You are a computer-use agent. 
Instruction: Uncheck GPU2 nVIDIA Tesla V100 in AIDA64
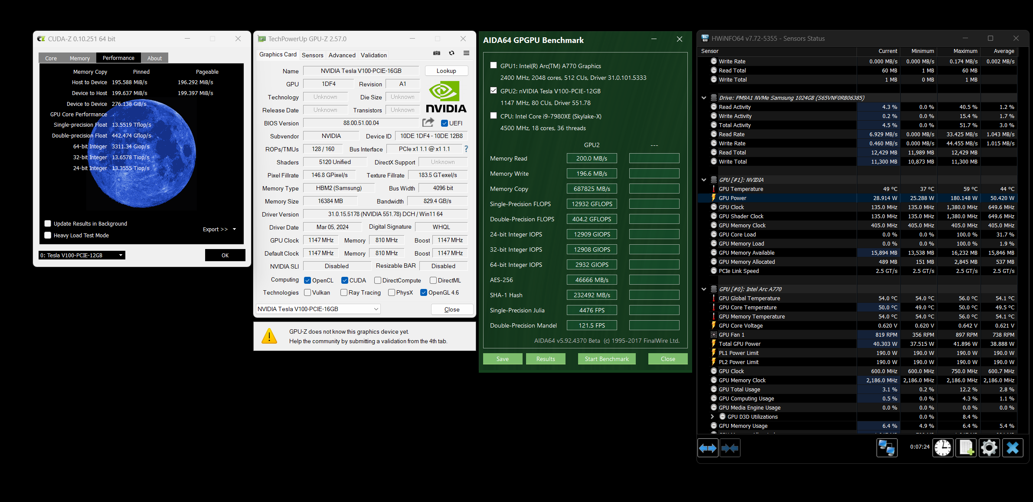click(493, 90)
